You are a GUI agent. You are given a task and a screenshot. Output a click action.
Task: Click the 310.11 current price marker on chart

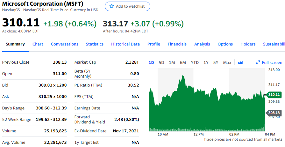274,94
